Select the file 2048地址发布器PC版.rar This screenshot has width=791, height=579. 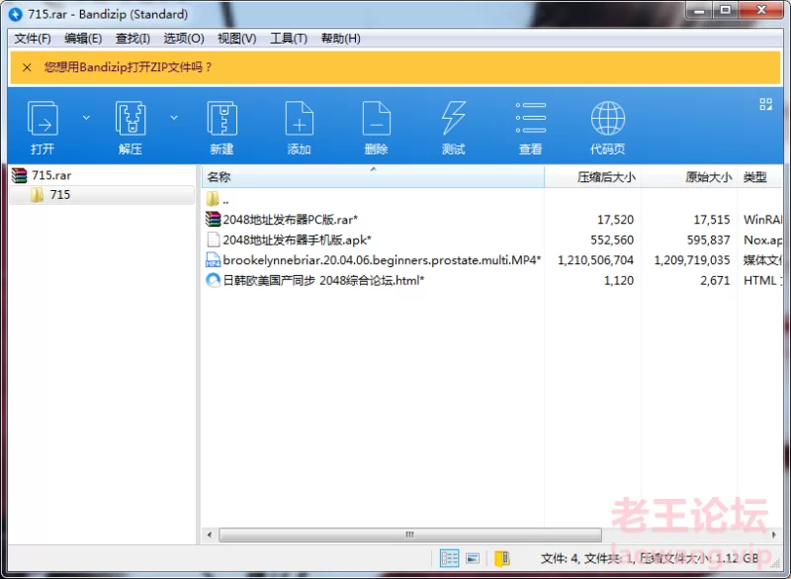coord(290,220)
